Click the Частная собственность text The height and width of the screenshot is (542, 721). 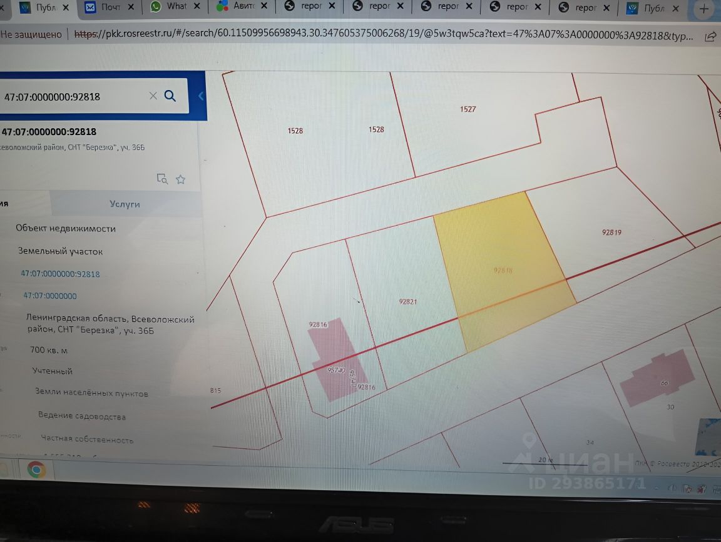coord(87,439)
